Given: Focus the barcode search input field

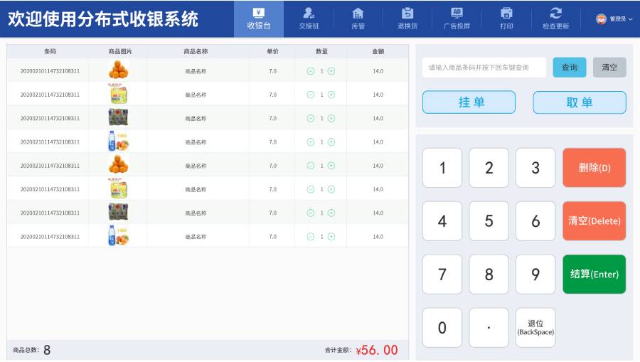Looking at the screenshot, I should point(484,68).
